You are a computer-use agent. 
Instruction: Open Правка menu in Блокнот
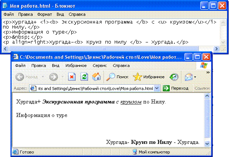tap(26, 14)
